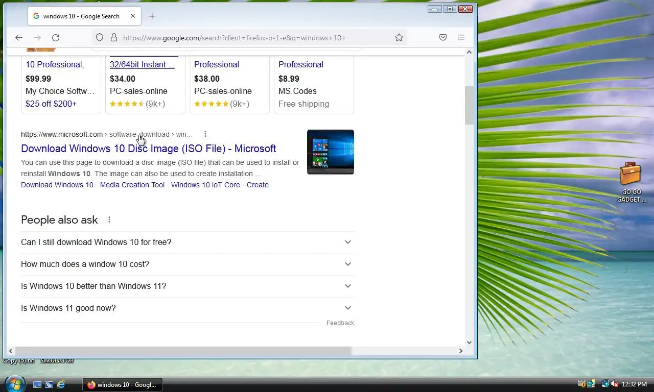Click Switch between windows quick launch icon
This screenshot has width=654, height=392.
(49, 384)
